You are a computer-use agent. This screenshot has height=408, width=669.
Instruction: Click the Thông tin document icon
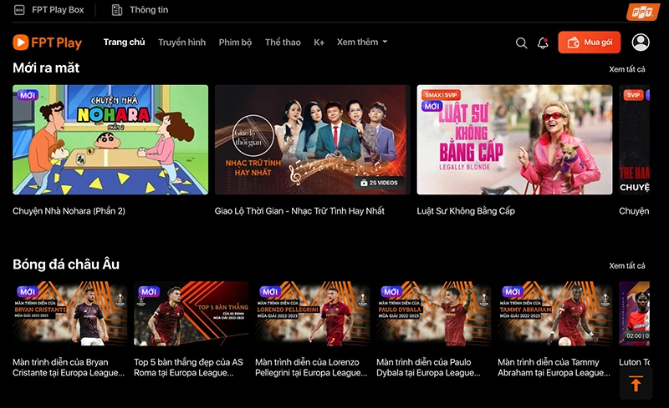(x=117, y=10)
